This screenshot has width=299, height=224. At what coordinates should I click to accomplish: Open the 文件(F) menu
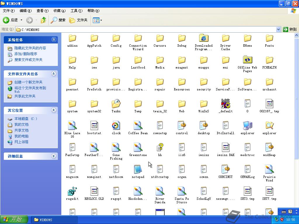click(9, 11)
